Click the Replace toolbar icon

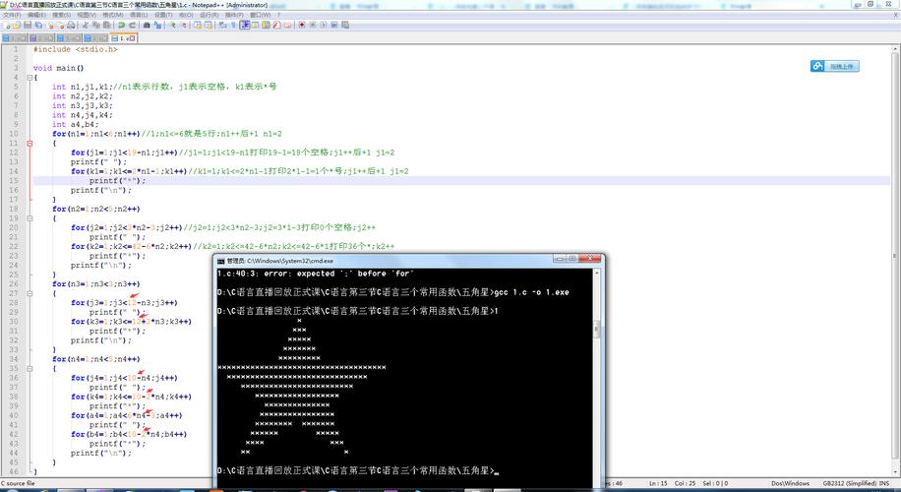pyautogui.click(x=157, y=26)
